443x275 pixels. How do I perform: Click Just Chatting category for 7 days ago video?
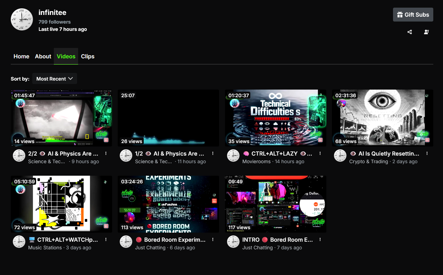[258, 248]
